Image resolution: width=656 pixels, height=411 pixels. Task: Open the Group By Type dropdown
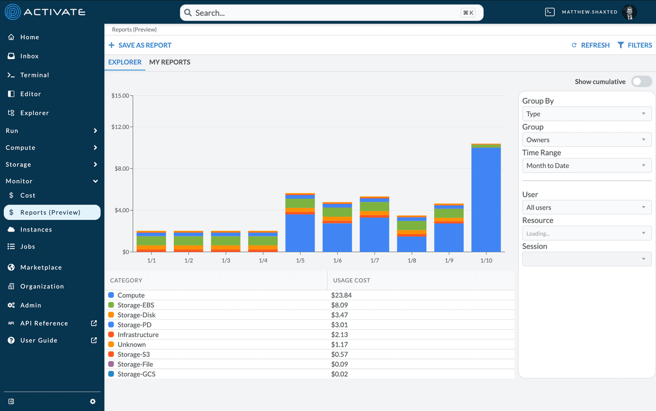(586, 114)
